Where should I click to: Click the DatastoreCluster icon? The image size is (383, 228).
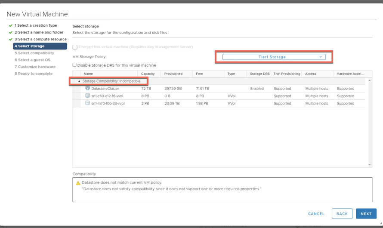tap(87, 89)
